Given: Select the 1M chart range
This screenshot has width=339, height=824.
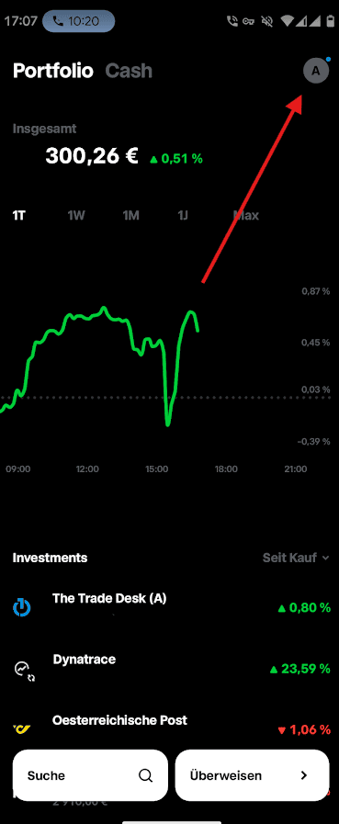Looking at the screenshot, I should click(x=130, y=216).
